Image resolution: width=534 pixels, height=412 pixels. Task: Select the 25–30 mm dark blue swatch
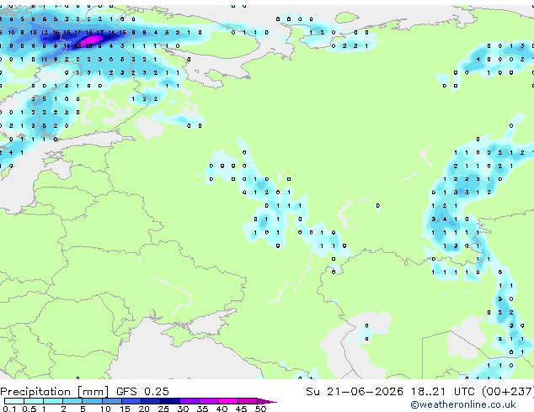point(170,401)
